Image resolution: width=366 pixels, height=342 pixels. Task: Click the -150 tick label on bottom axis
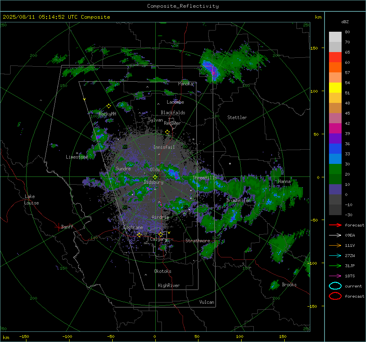click(x=24, y=336)
